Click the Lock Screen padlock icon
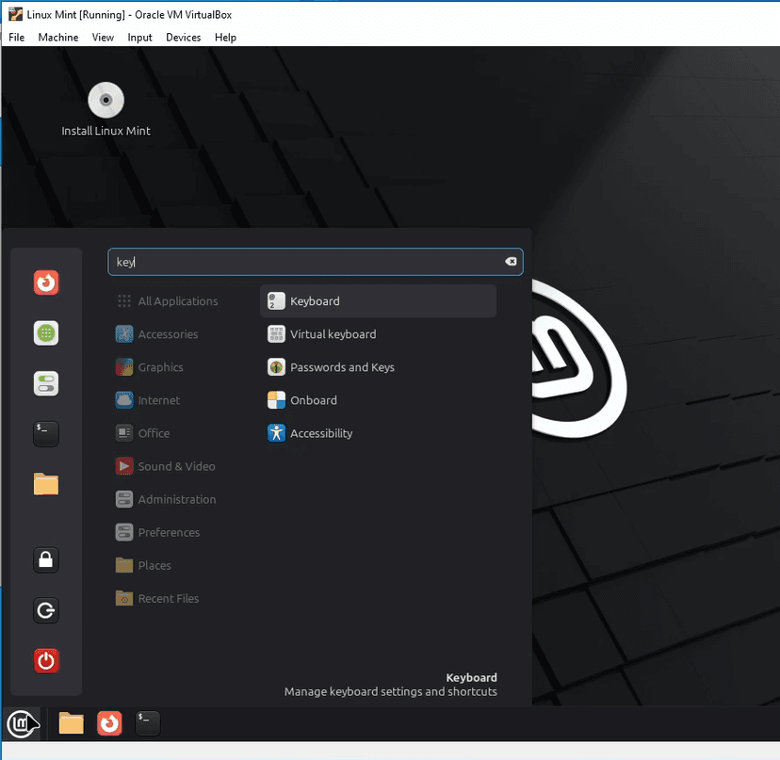Viewport: 780px width, 760px height. click(46, 560)
